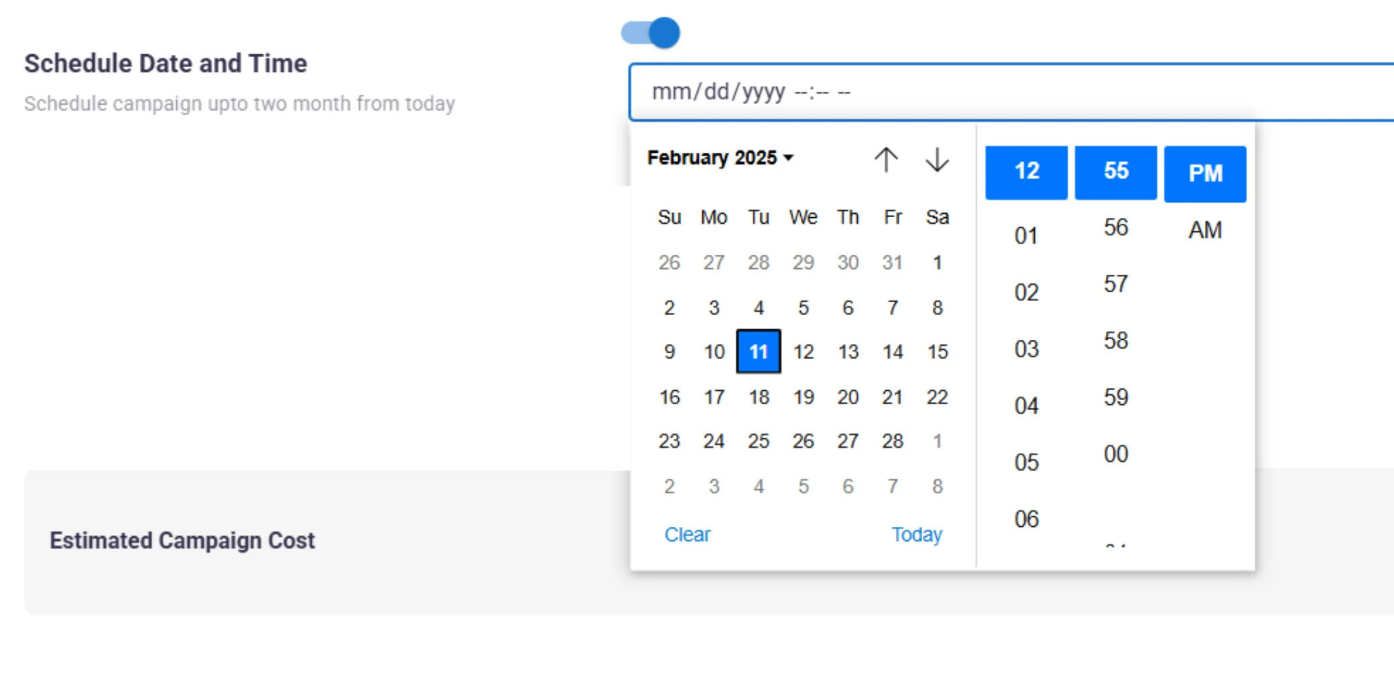Set the minutes to 56

tap(1116, 227)
